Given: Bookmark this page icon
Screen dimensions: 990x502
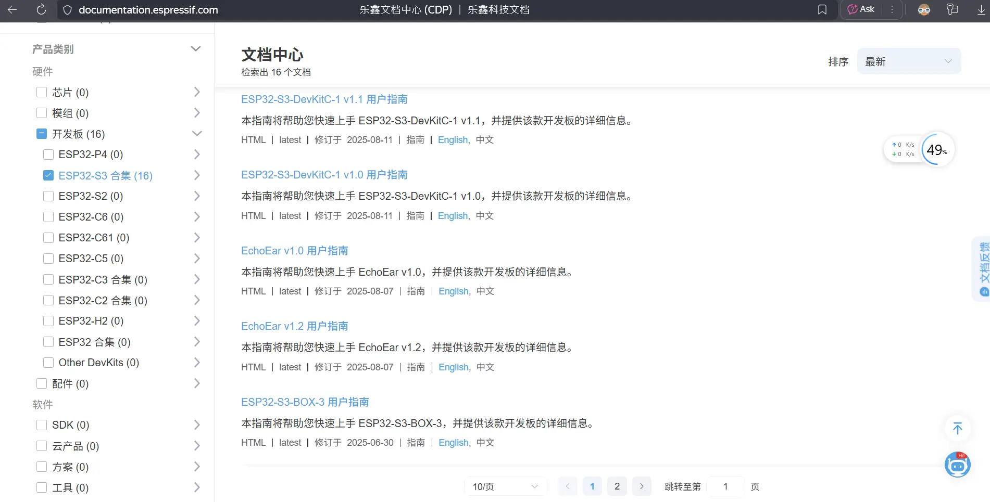Looking at the screenshot, I should pos(822,9).
